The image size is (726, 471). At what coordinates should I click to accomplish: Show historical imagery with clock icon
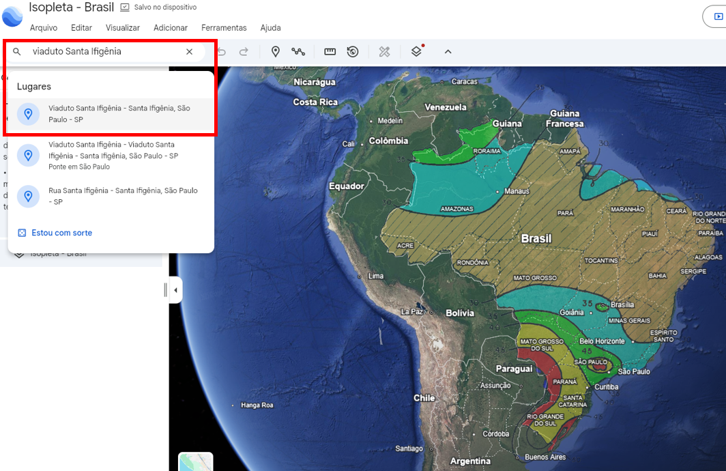tap(353, 52)
